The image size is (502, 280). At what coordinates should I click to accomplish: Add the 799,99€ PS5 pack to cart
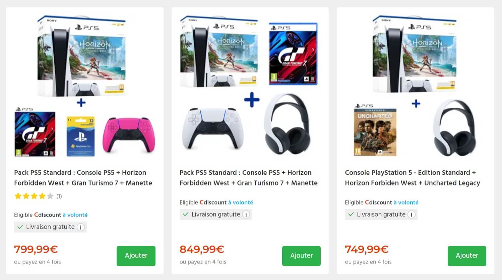136,256
